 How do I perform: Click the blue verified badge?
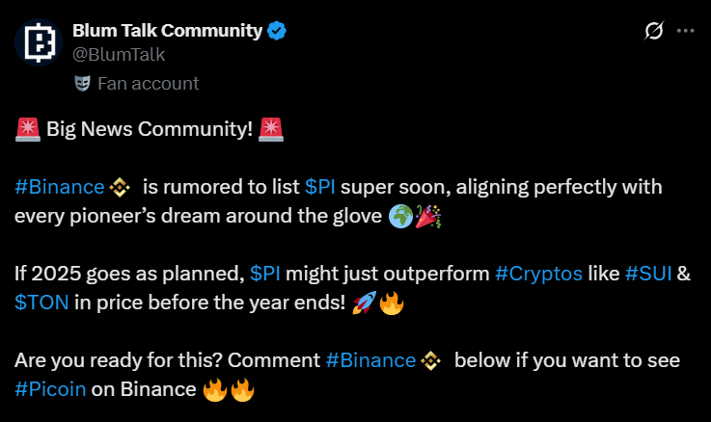[x=277, y=31]
